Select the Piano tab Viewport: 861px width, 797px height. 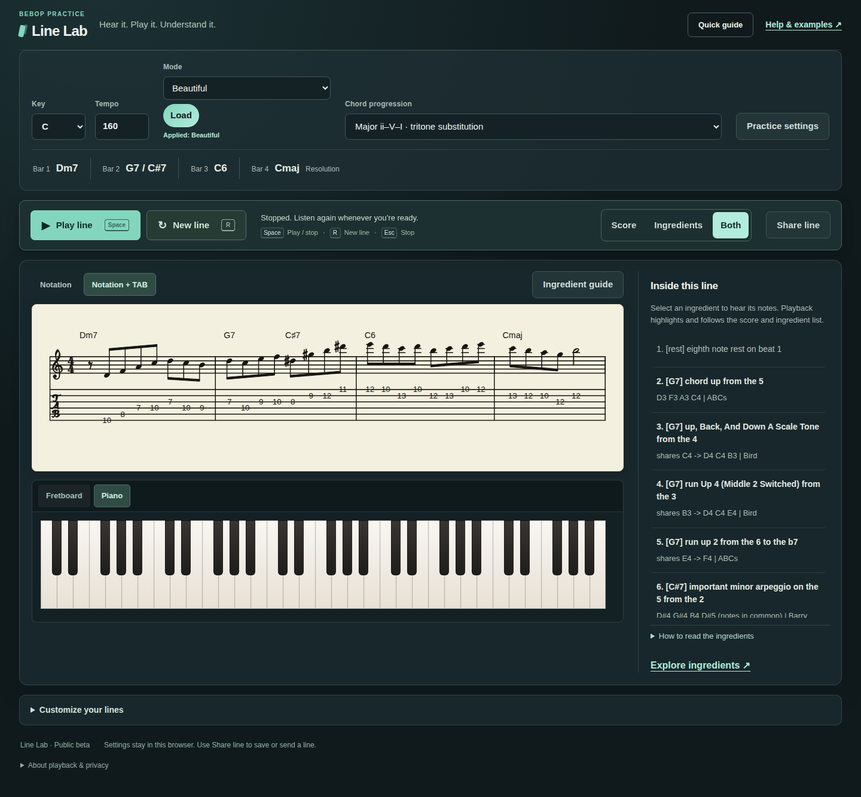(112, 496)
